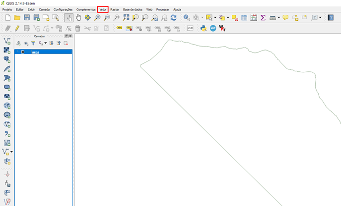Toggle visibility checkbox of area layer
The image size is (341, 206).
coord(23,52)
